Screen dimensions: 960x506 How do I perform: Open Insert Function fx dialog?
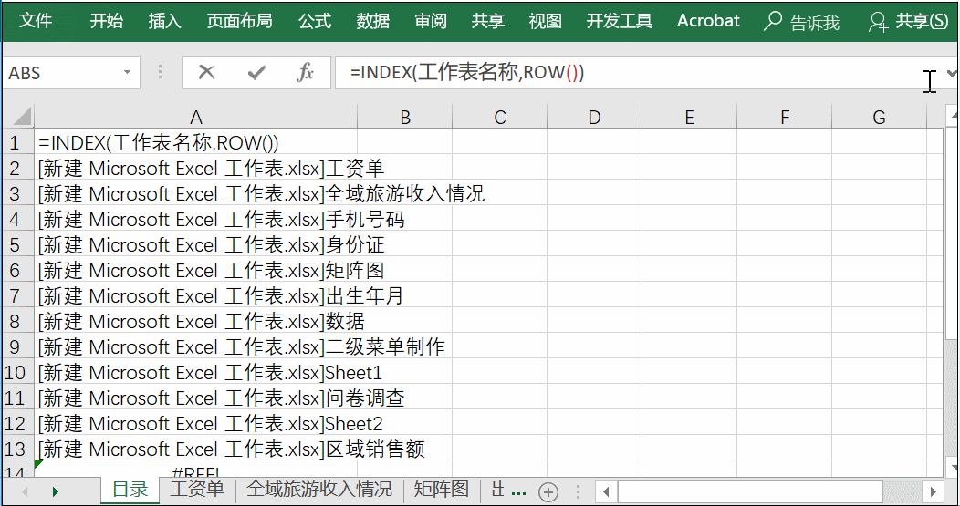[305, 73]
